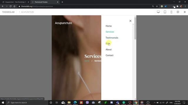This screenshot has width=188, height=105.
Task: Open the browser home page
Action: pos(14,6)
